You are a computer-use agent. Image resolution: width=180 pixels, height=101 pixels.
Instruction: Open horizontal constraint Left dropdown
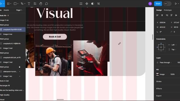click(174, 45)
